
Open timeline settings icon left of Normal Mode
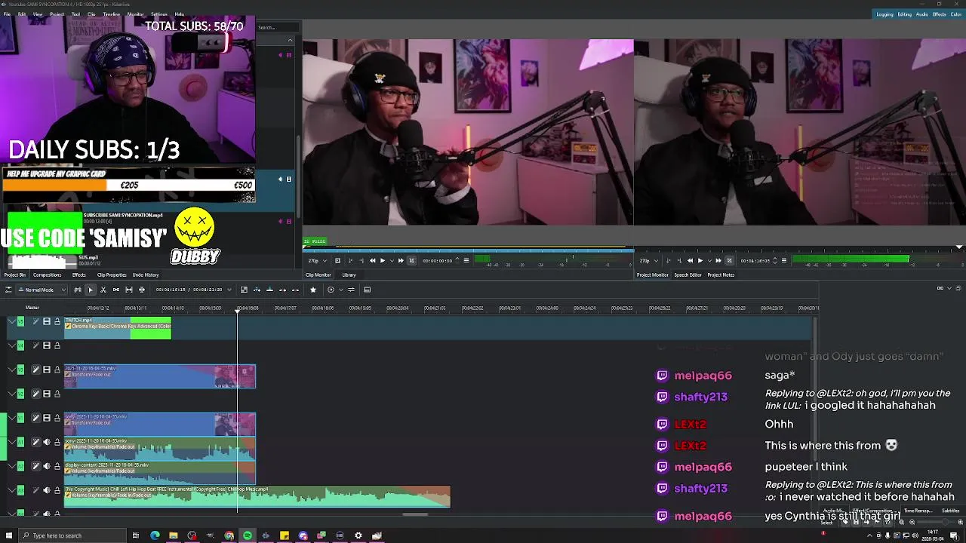click(8, 290)
